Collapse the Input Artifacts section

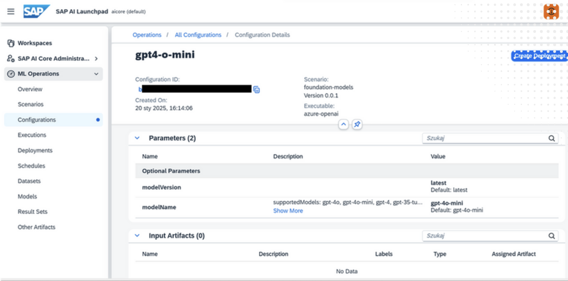click(137, 236)
